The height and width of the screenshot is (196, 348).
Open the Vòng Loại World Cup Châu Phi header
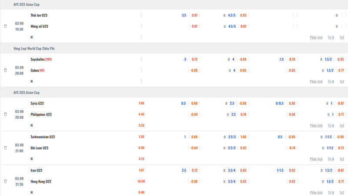34,49
